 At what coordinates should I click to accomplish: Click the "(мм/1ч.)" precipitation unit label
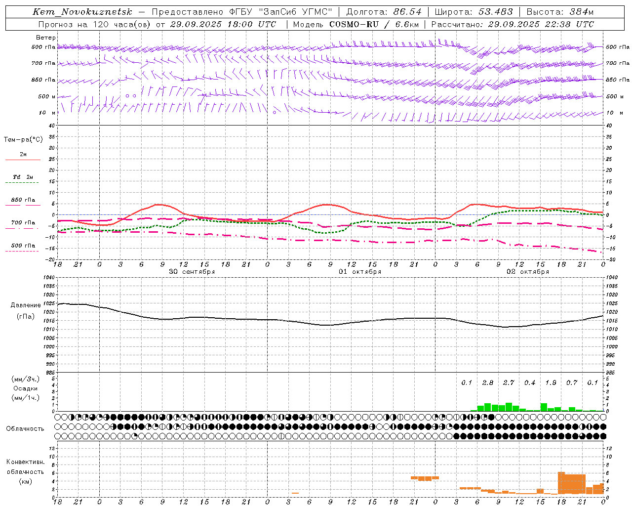point(26,398)
